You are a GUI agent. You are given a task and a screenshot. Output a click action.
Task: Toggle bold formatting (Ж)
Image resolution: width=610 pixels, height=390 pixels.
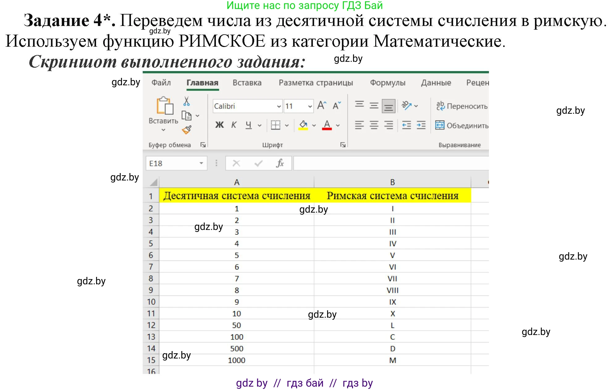(219, 125)
